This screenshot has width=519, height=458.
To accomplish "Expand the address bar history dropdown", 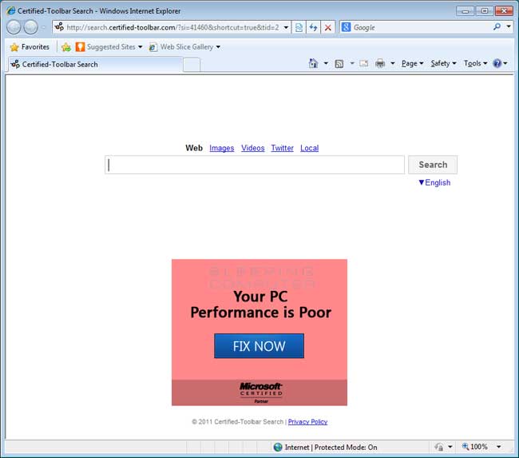I will point(286,27).
